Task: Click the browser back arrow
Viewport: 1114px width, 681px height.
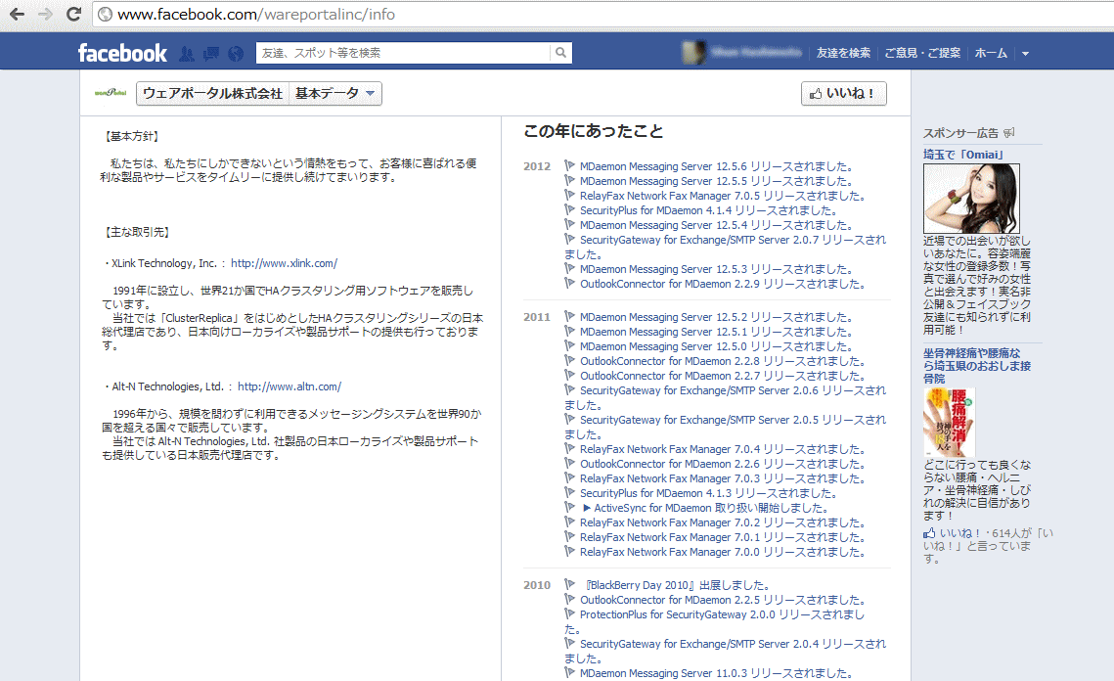Action: [x=17, y=14]
